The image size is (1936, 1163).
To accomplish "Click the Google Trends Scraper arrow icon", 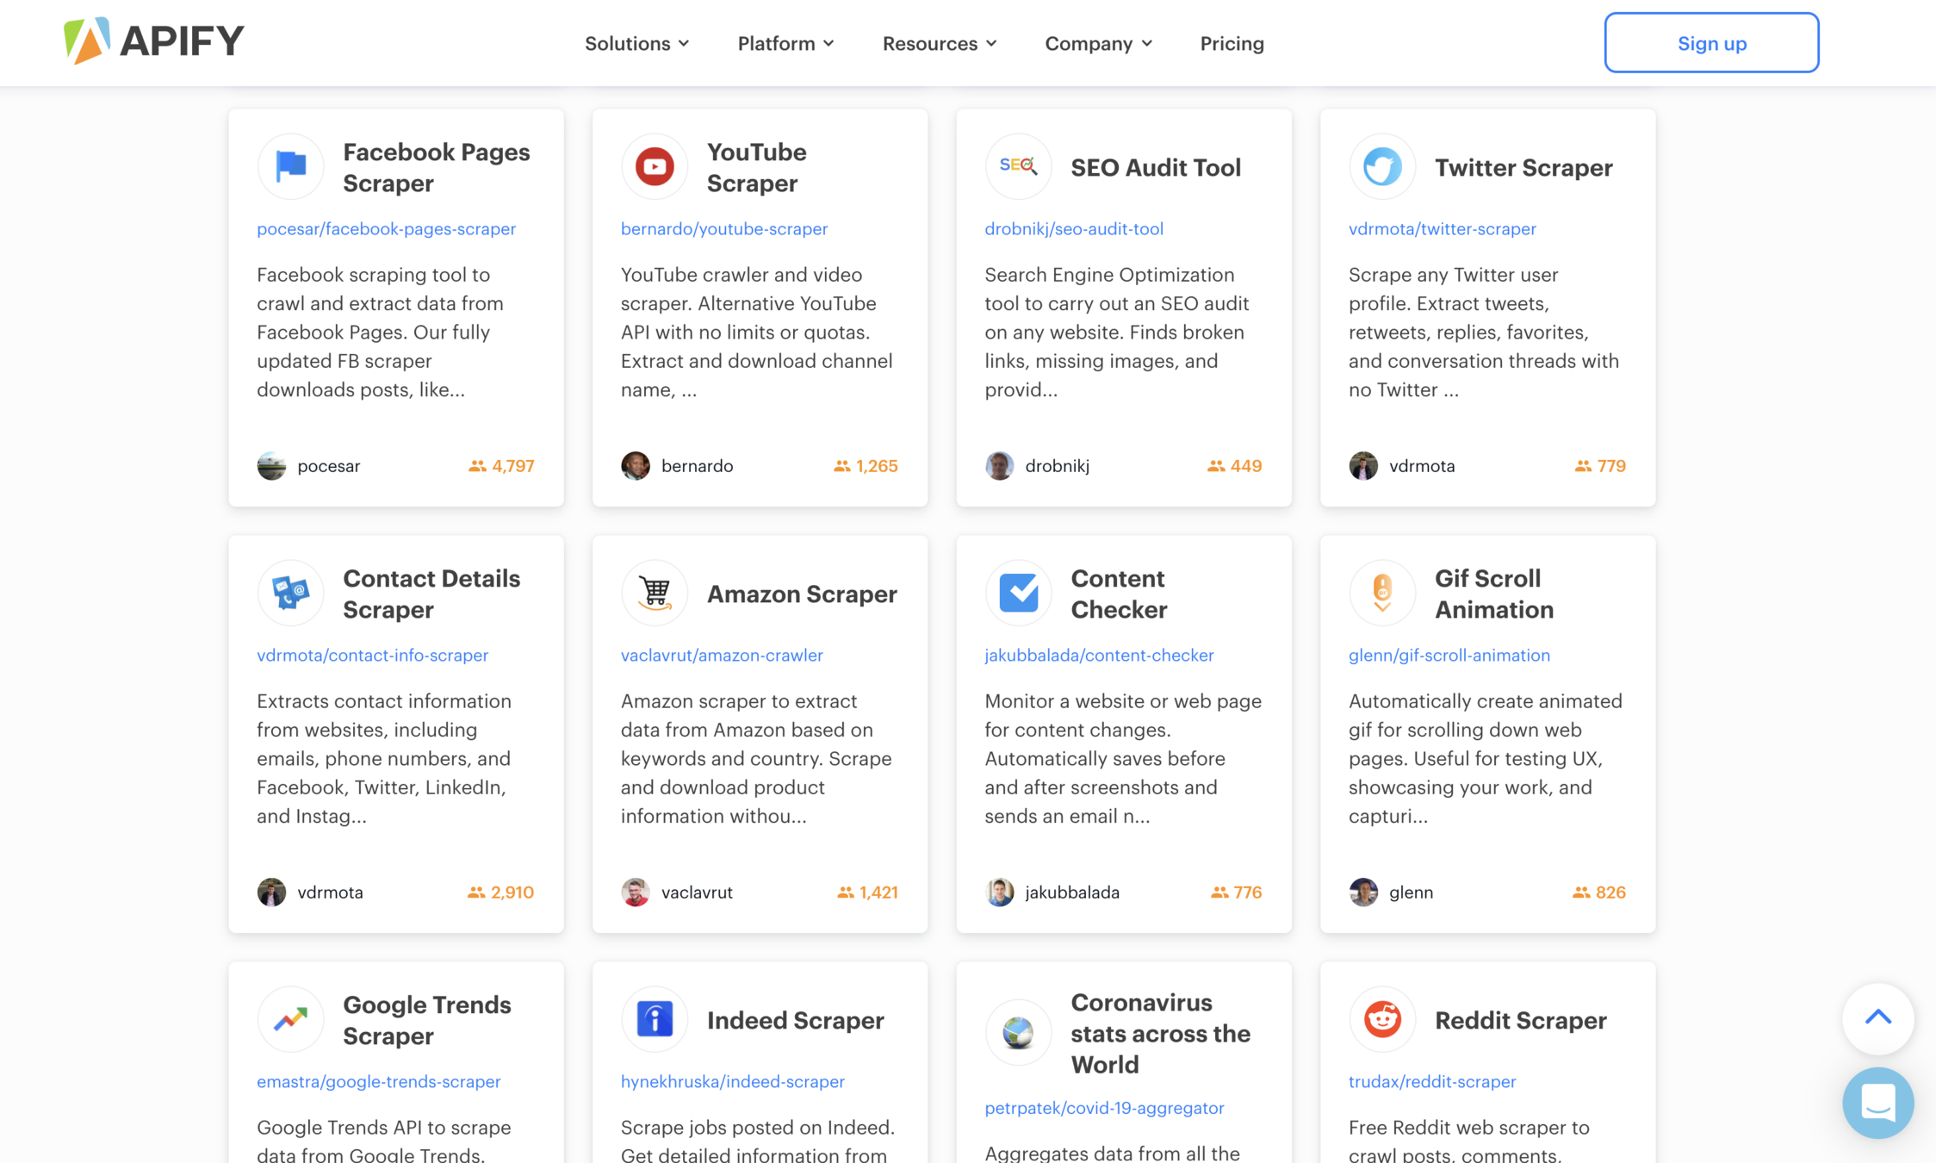I will click(x=290, y=1019).
